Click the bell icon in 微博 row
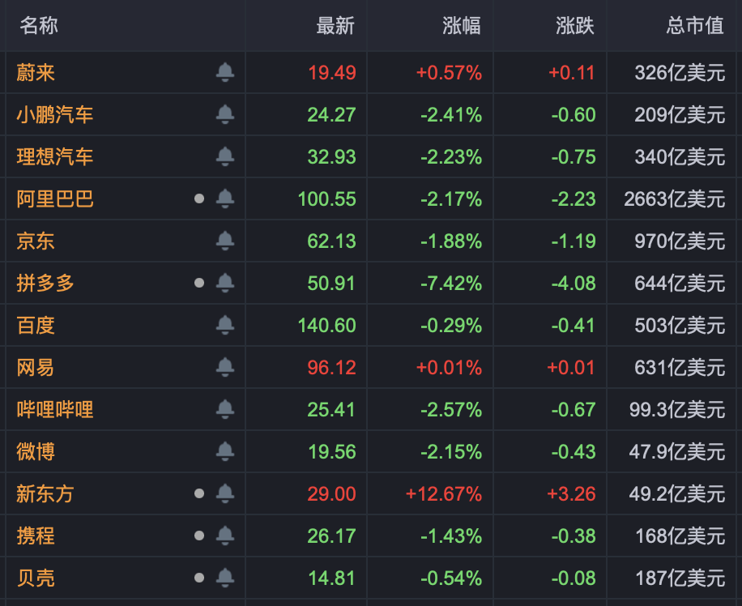Viewport: 742px width, 606px height. (225, 451)
